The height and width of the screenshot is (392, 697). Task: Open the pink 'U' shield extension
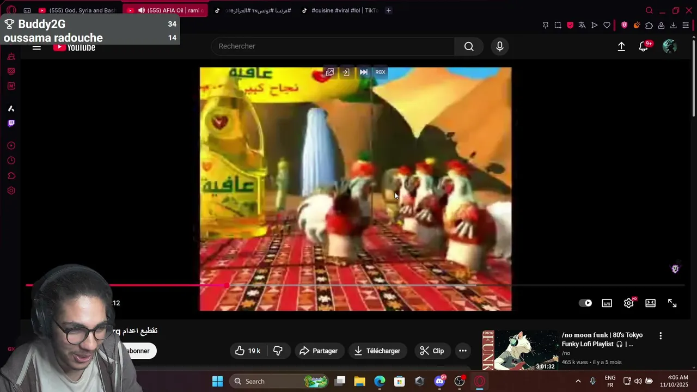coord(624,25)
